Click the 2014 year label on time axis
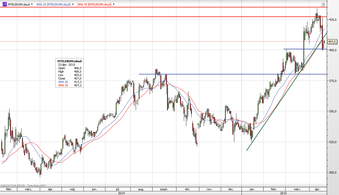This screenshot has height=195, width=339. point(121,193)
